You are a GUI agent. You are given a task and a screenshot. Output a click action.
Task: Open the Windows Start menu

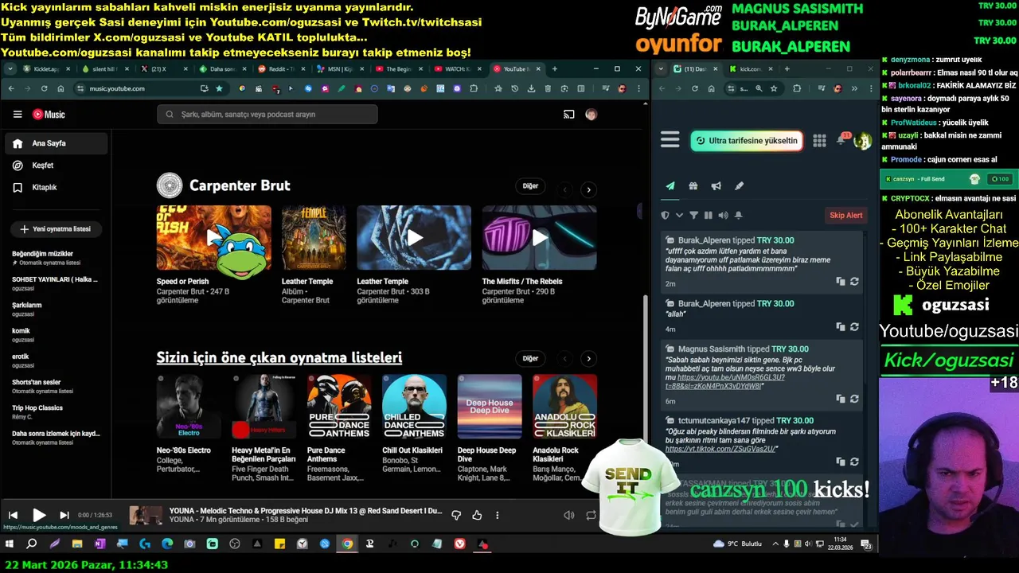coord(10,544)
